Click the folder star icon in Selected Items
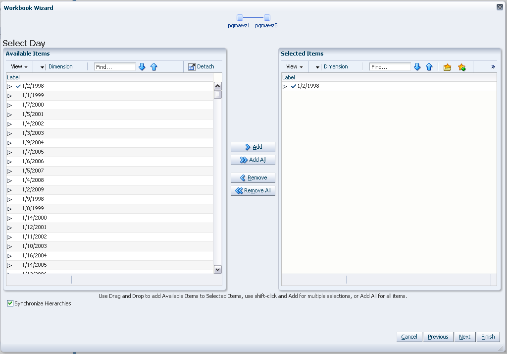This screenshot has width=507, height=354. coord(447,67)
